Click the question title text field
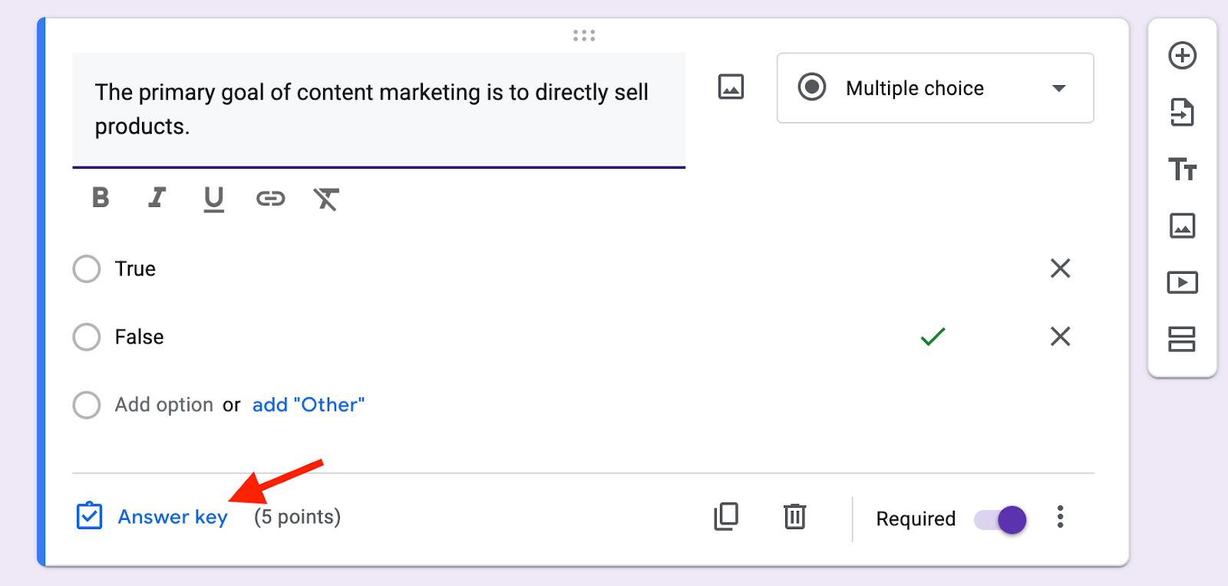Viewport: 1228px width, 586px height. click(x=378, y=109)
